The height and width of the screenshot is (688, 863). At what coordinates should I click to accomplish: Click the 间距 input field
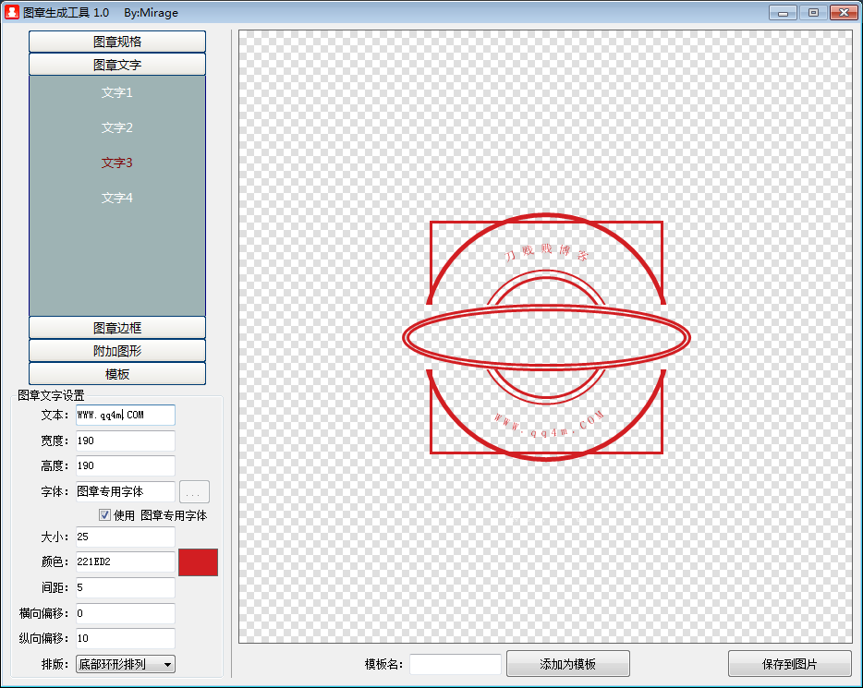126,588
